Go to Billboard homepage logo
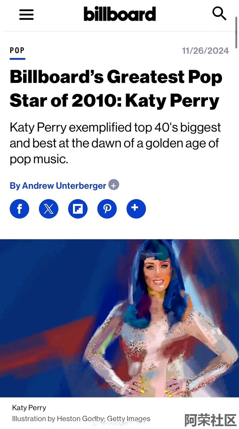This screenshot has height=429, width=239. coord(119,14)
